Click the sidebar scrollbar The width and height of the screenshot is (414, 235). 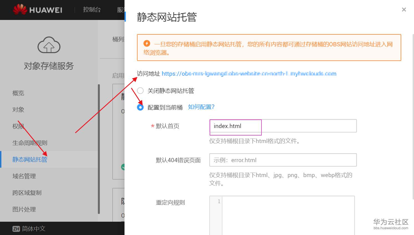(99, 149)
